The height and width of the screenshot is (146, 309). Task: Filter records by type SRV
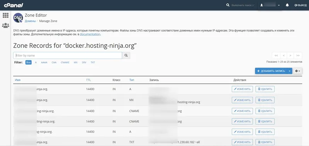pos(84,62)
